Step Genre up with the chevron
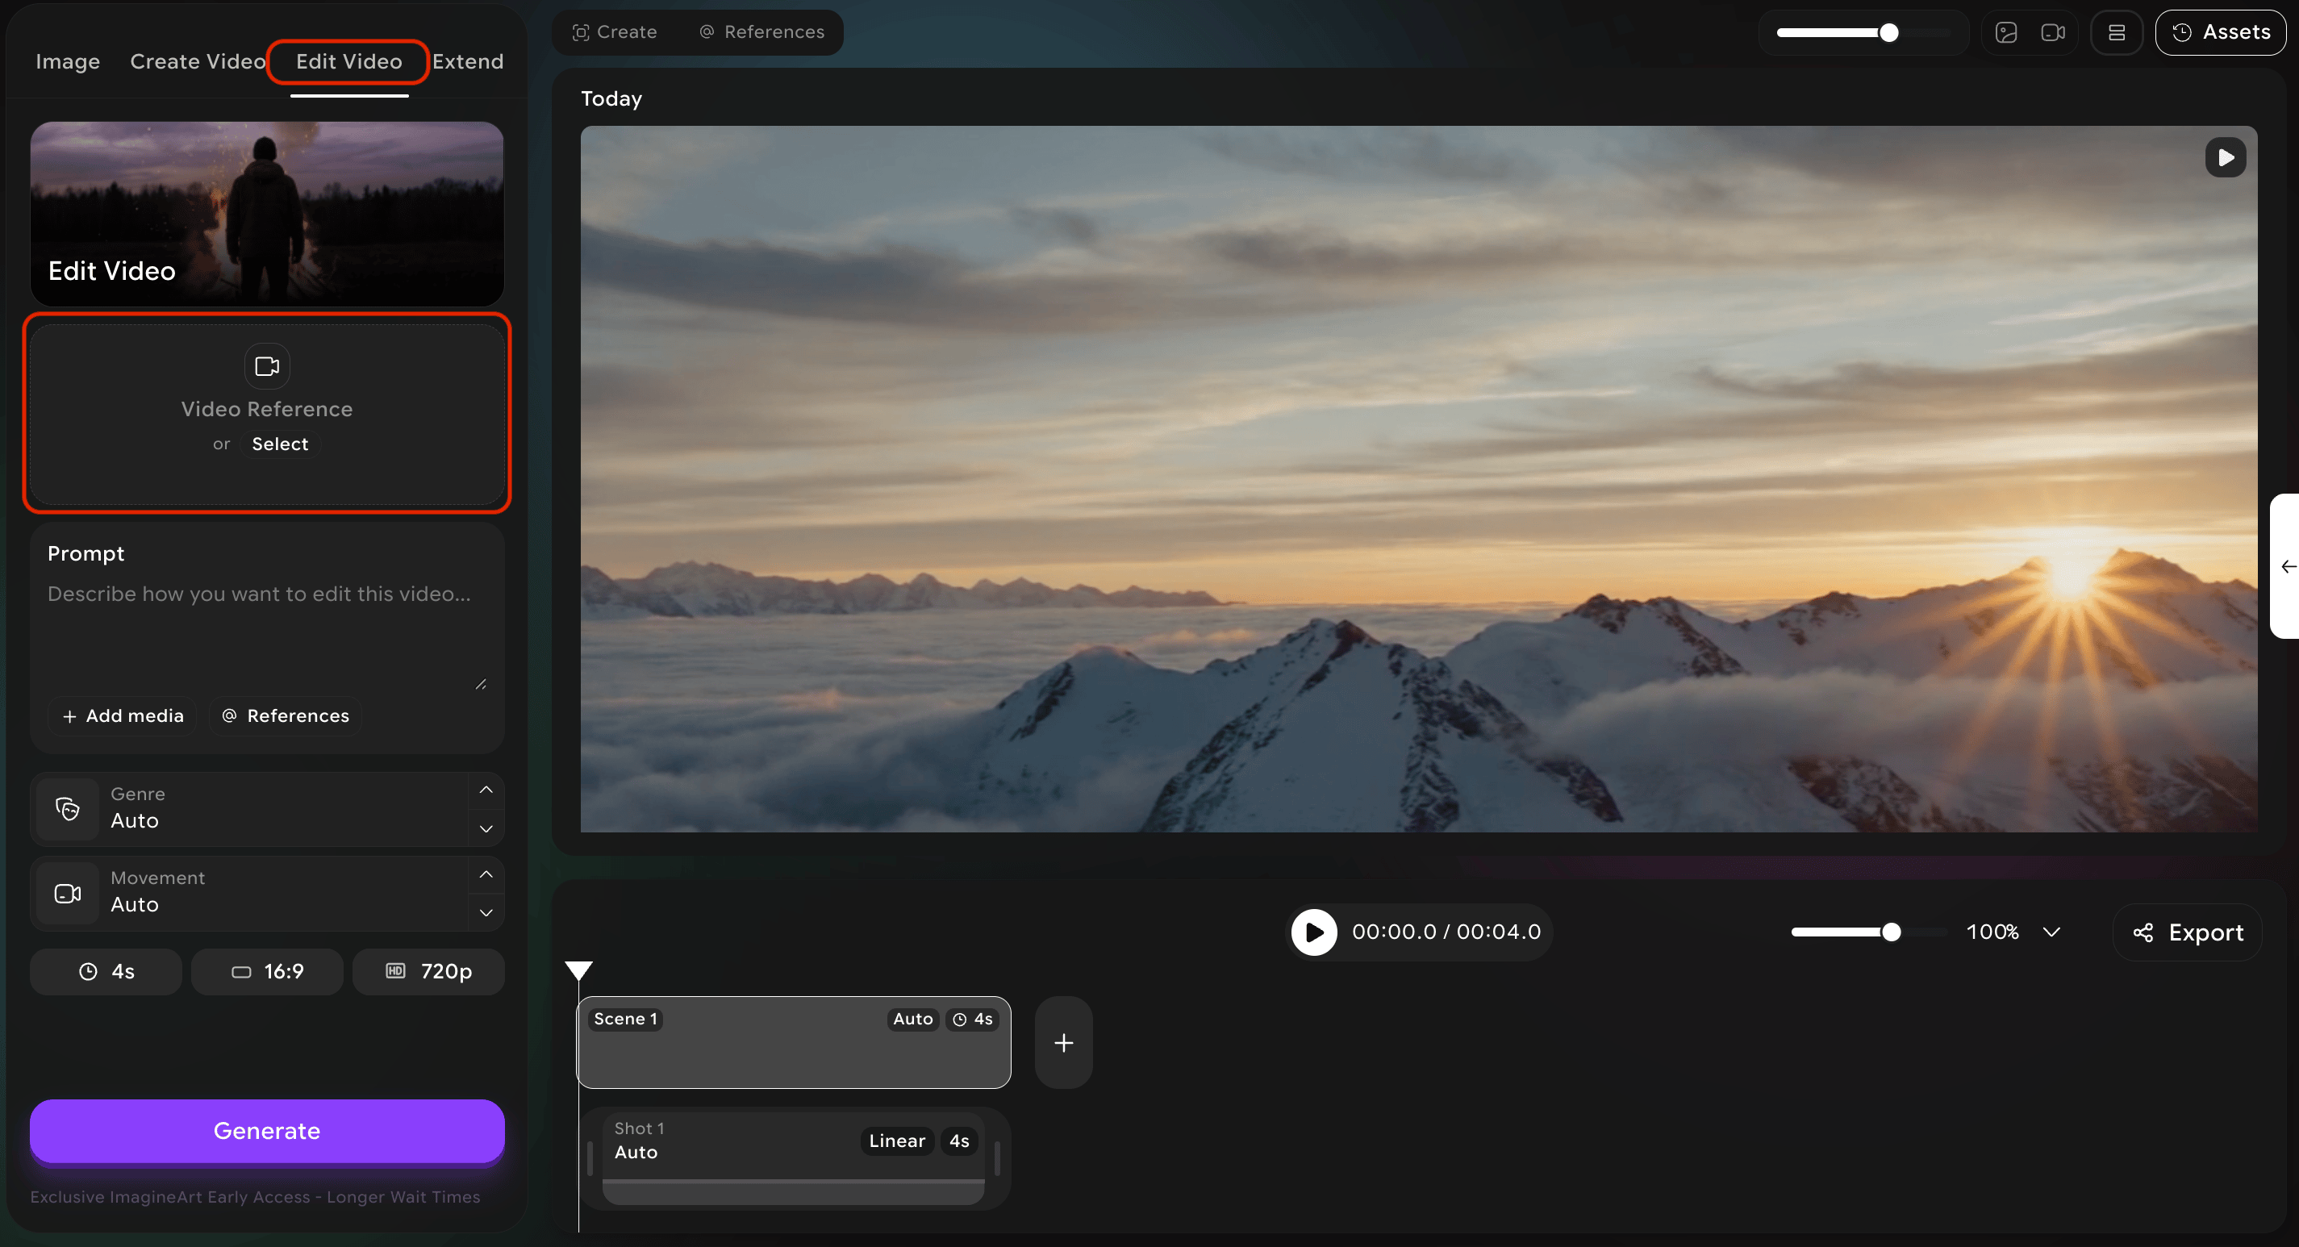2299x1247 pixels. pos(486,790)
